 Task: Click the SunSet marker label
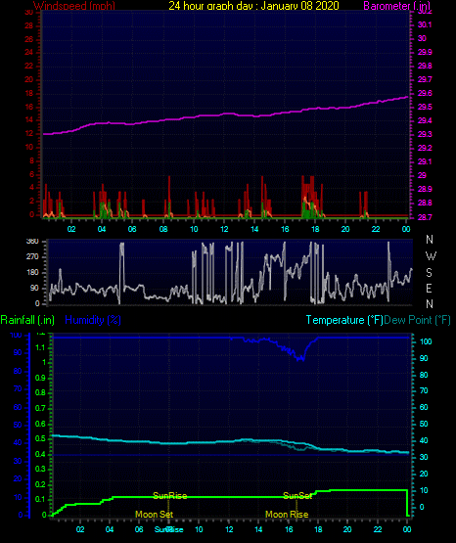point(297,496)
